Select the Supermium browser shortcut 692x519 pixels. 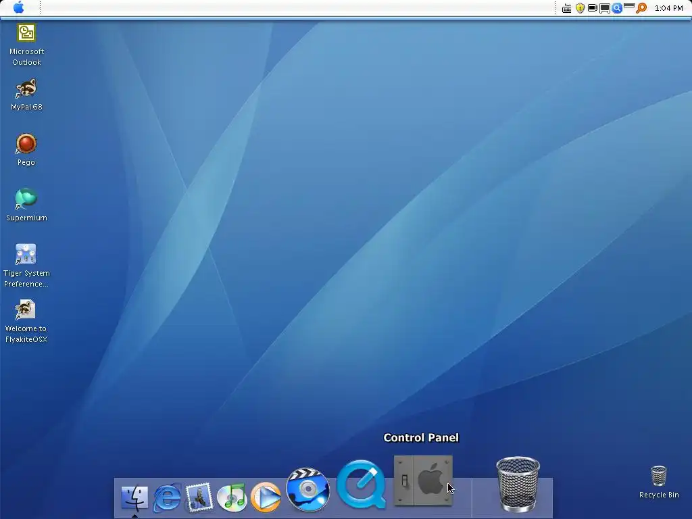[x=26, y=199]
